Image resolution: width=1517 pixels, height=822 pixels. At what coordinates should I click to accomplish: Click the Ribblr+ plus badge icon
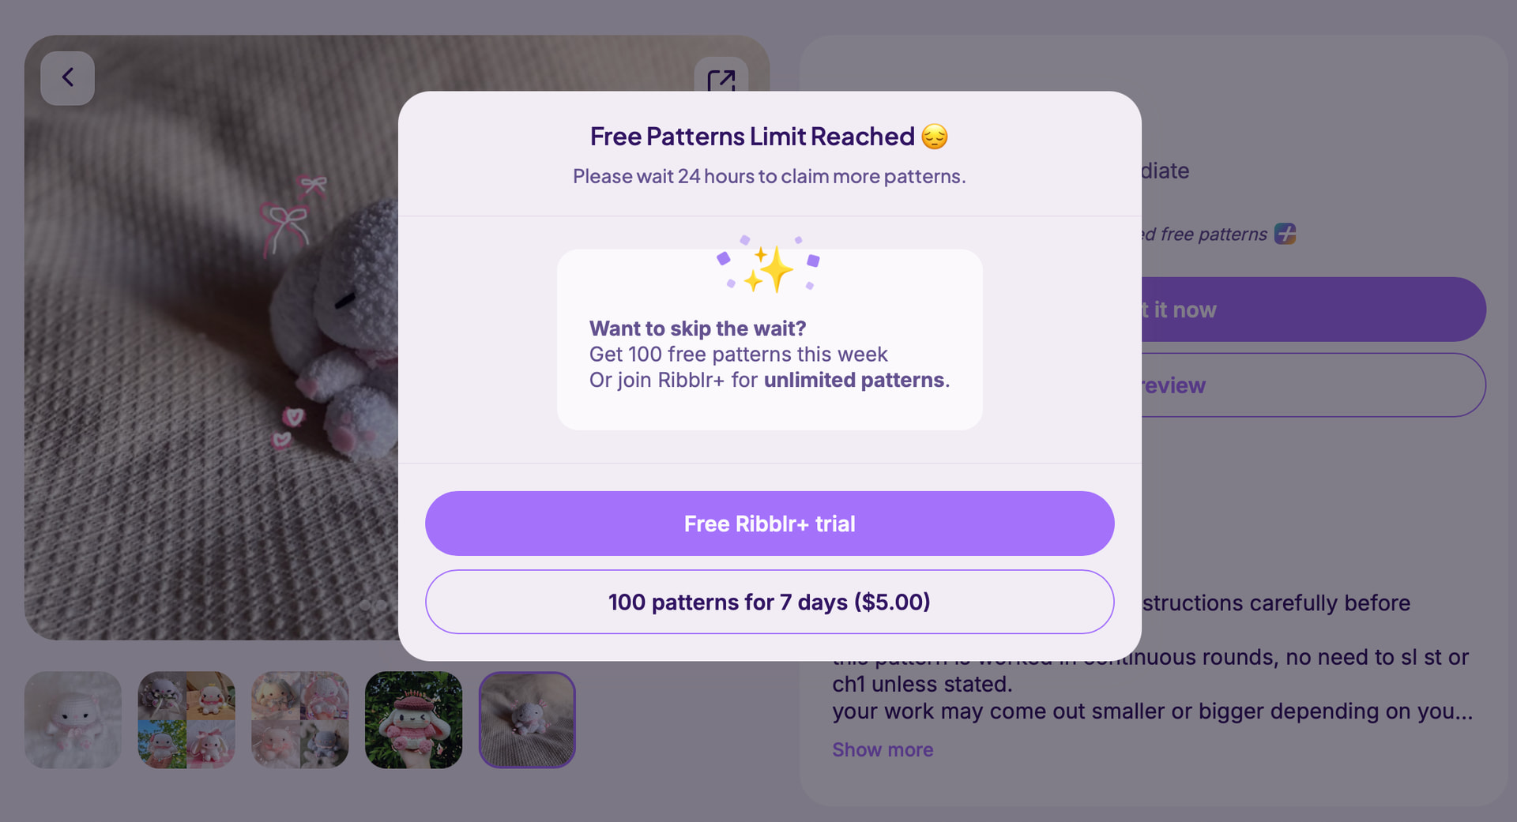click(x=1285, y=234)
